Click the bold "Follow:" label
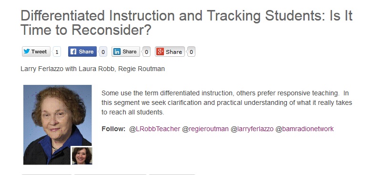This screenshot has width=366, height=175. (113, 129)
